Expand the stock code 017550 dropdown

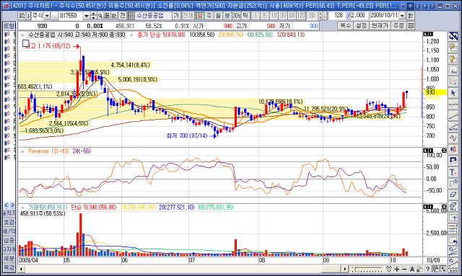[87, 16]
